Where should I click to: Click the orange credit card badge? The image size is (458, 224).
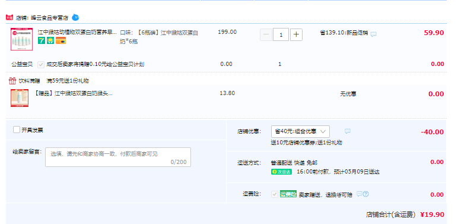pyautogui.click(x=61, y=40)
